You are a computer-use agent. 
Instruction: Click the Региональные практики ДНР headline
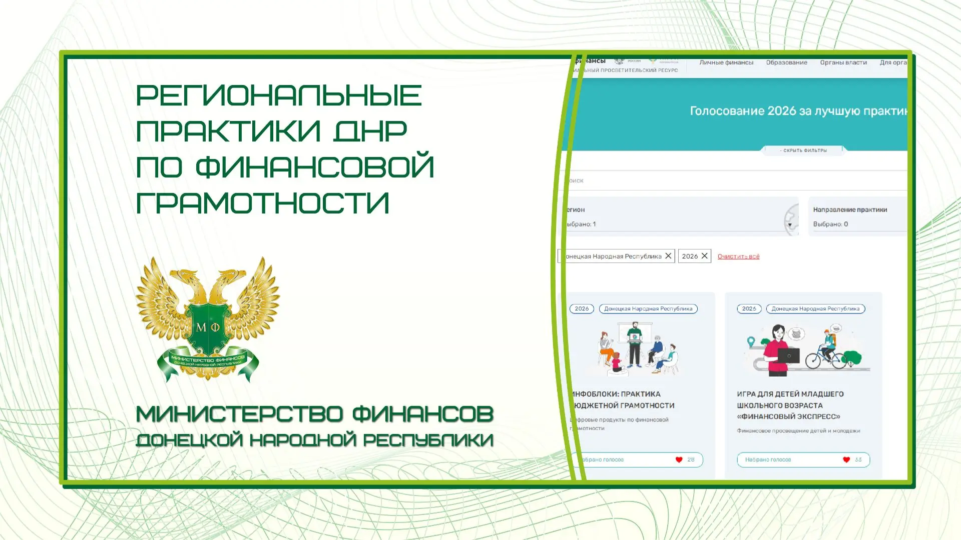[285, 149]
